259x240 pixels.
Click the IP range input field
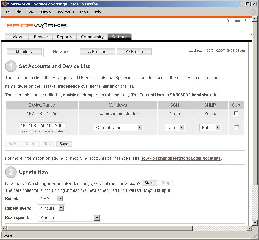42,126
